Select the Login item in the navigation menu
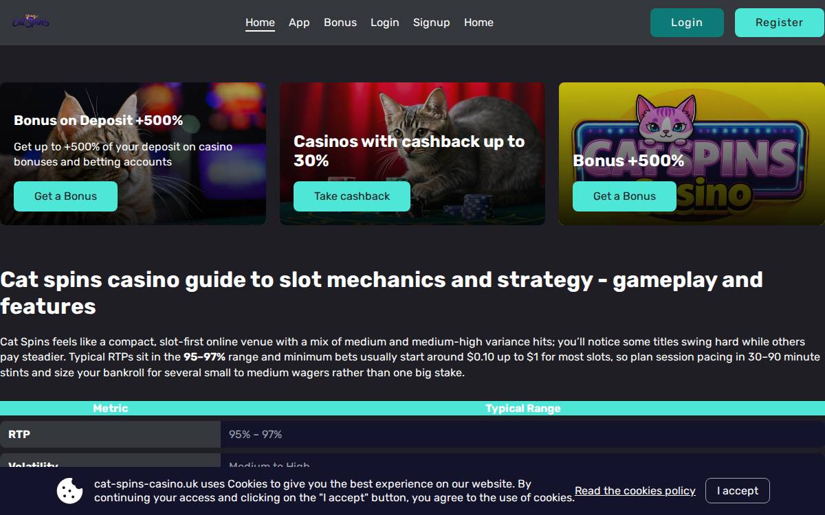This screenshot has width=825, height=515. (x=385, y=22)
